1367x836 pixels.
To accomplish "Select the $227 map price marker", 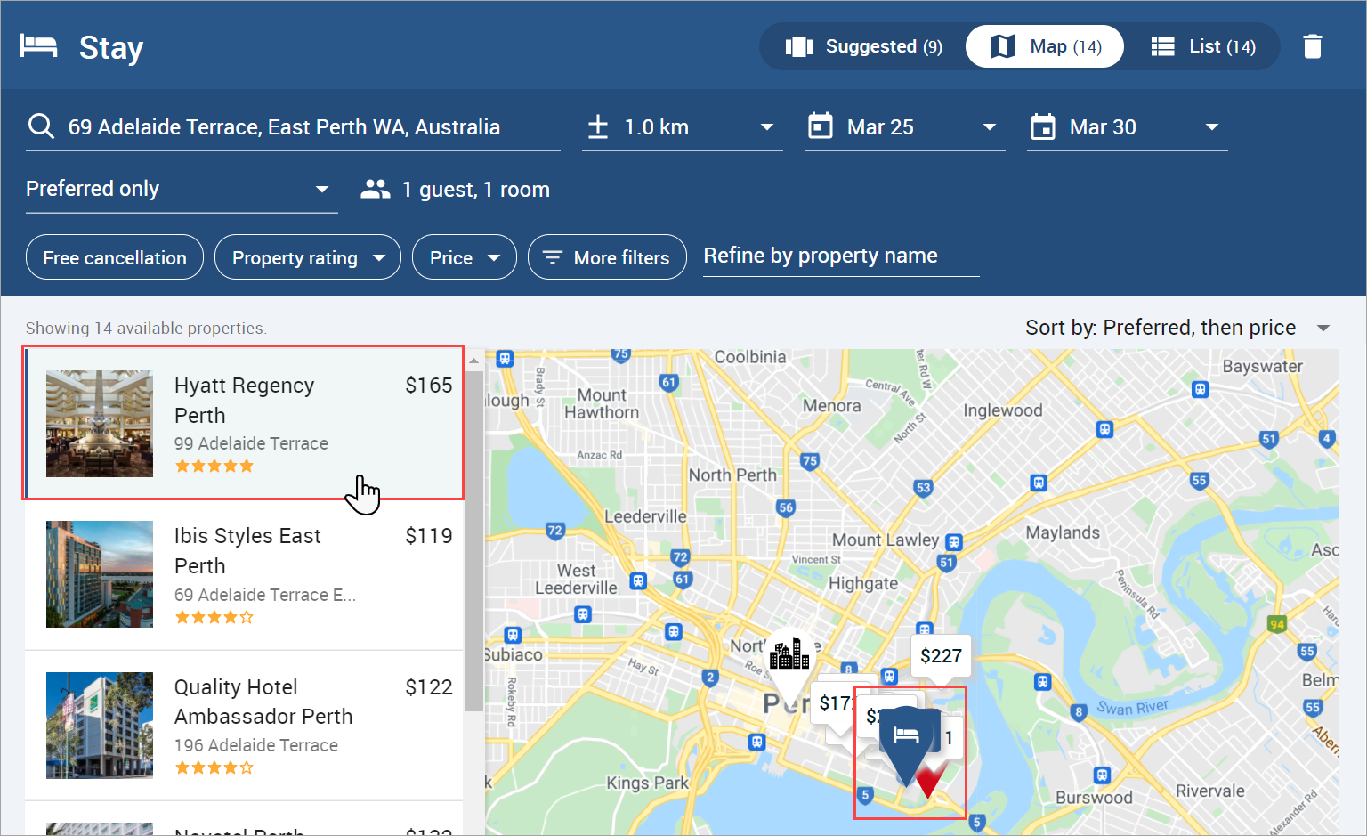I will coord(941,656).
